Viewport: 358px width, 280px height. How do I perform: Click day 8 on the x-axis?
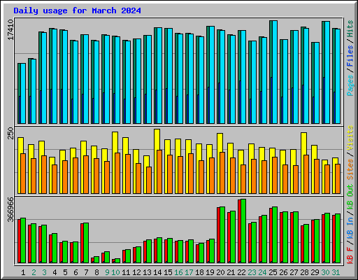pyautogui.click(x=96, y=272)
